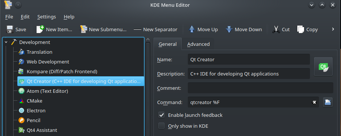Collapse the Development tree category

point(6,42)
